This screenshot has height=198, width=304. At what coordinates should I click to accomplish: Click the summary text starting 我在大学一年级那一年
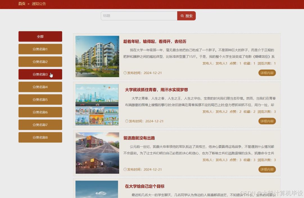199,53
